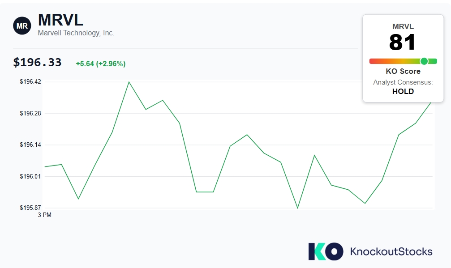Click the $196.28 y-axis label
Image resolution: width=451 pixels, height=268 pixels.
(x=30, y=114)
